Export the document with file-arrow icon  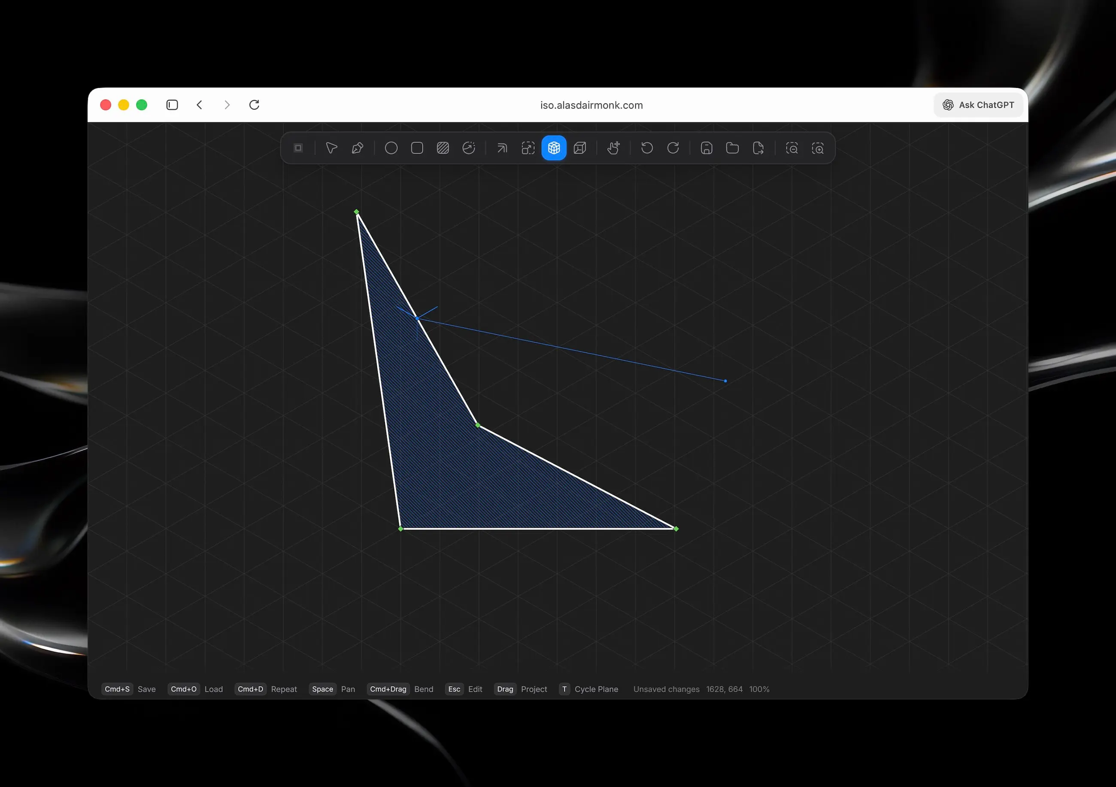[758, 148]
